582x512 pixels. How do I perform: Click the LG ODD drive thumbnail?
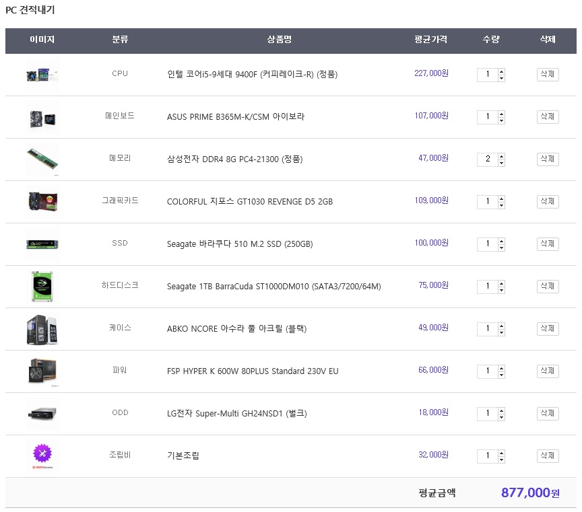coord(42,414)
